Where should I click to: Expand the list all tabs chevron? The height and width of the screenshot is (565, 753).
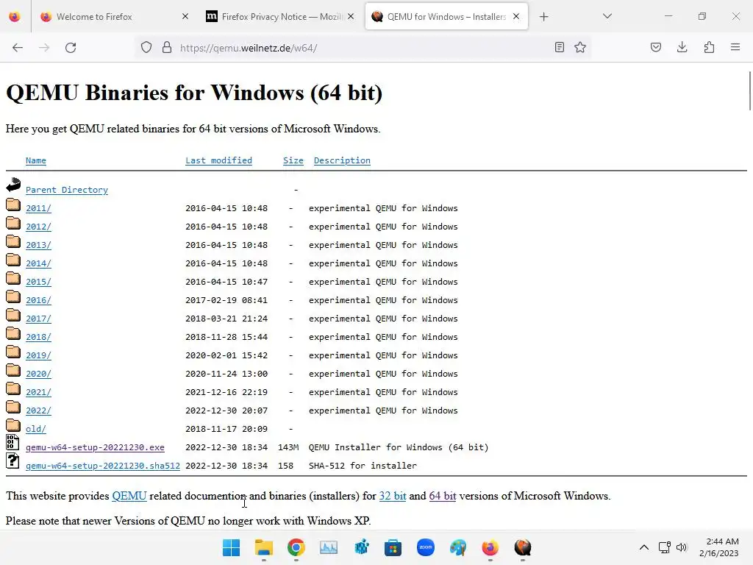pos(607,16)
